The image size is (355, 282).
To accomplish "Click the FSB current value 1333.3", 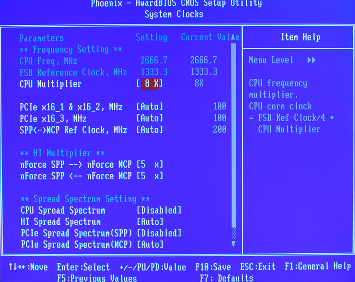I will pyautogui.click(x=204, y=72).
